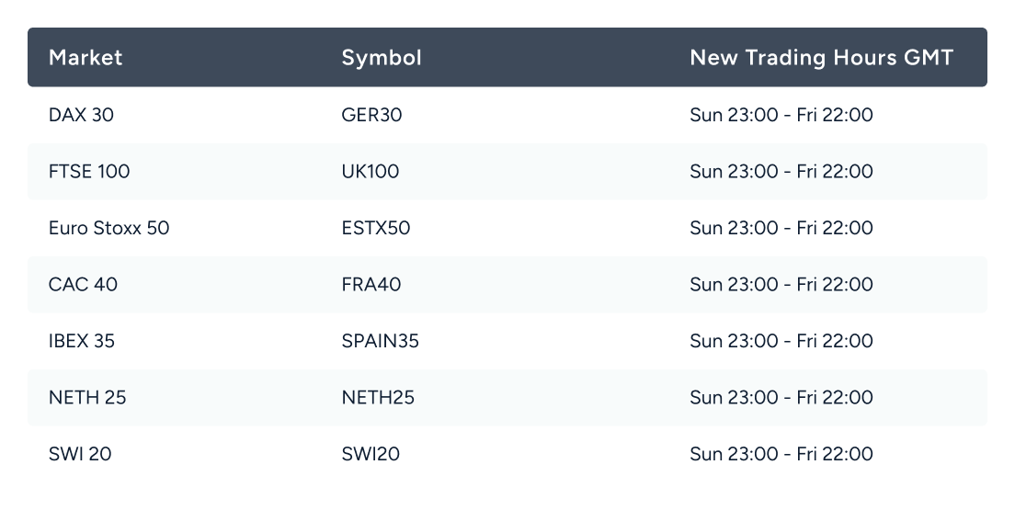Select the Euro Stoxx 50 market cell
This screenshot has height=510, width=1015.
[108, 228]
